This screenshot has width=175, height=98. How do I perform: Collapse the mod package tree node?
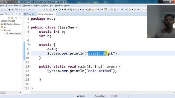(2, 30)
